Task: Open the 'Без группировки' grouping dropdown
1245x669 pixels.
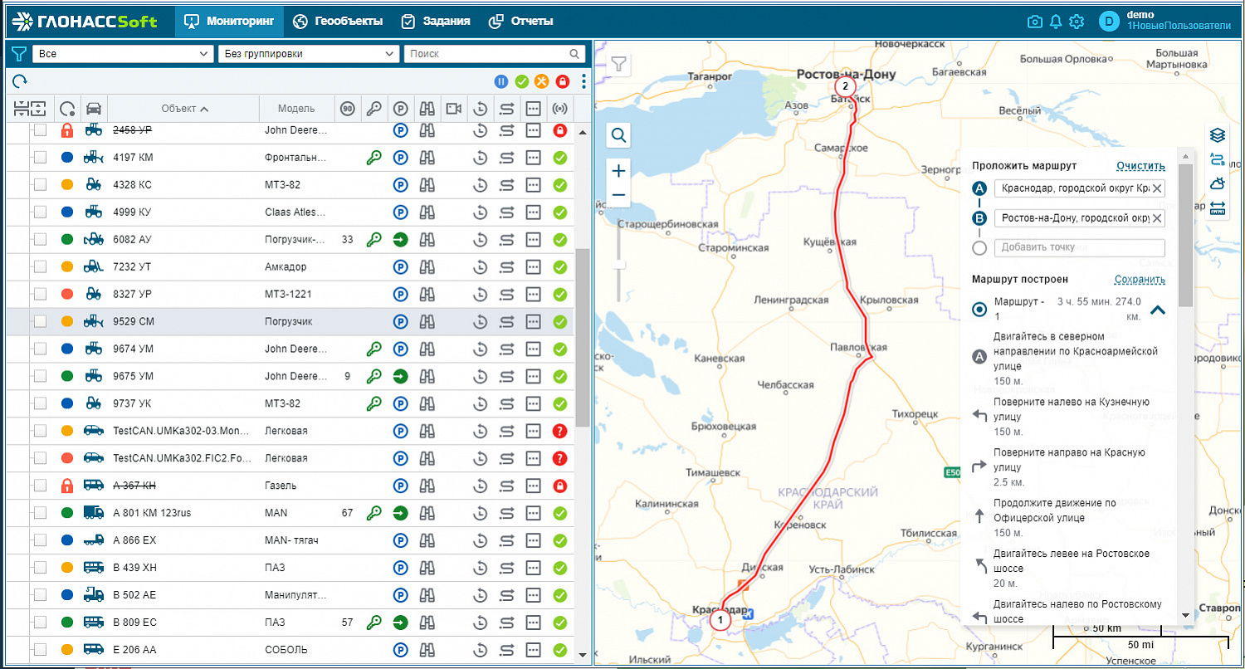Action: coord(309,54)
